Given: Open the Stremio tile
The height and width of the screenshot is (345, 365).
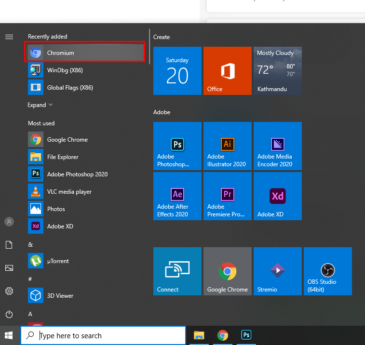Looking at the screenshot, I should pyautogui.click(x=278, y=271).
